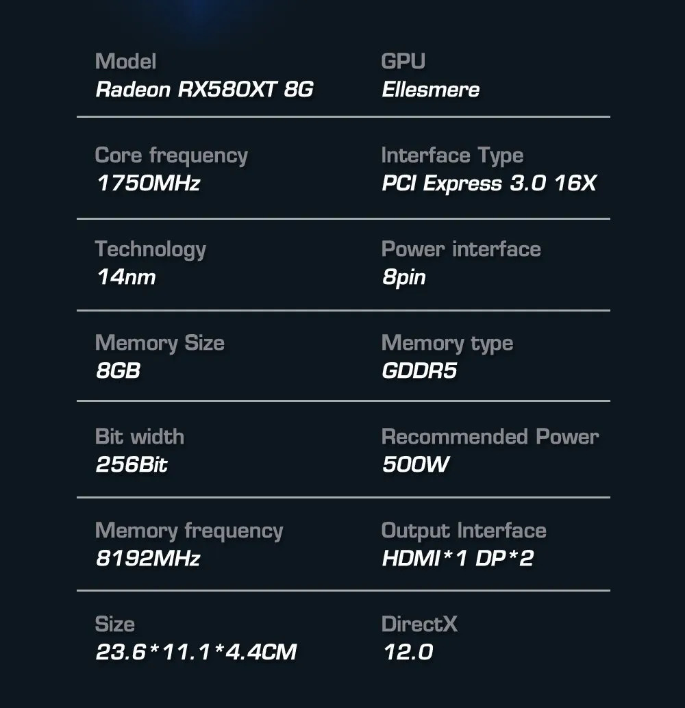Select the 12.0 DirectX version value
The width and height of the screenshot is (685, 708).
pos(408,652)
